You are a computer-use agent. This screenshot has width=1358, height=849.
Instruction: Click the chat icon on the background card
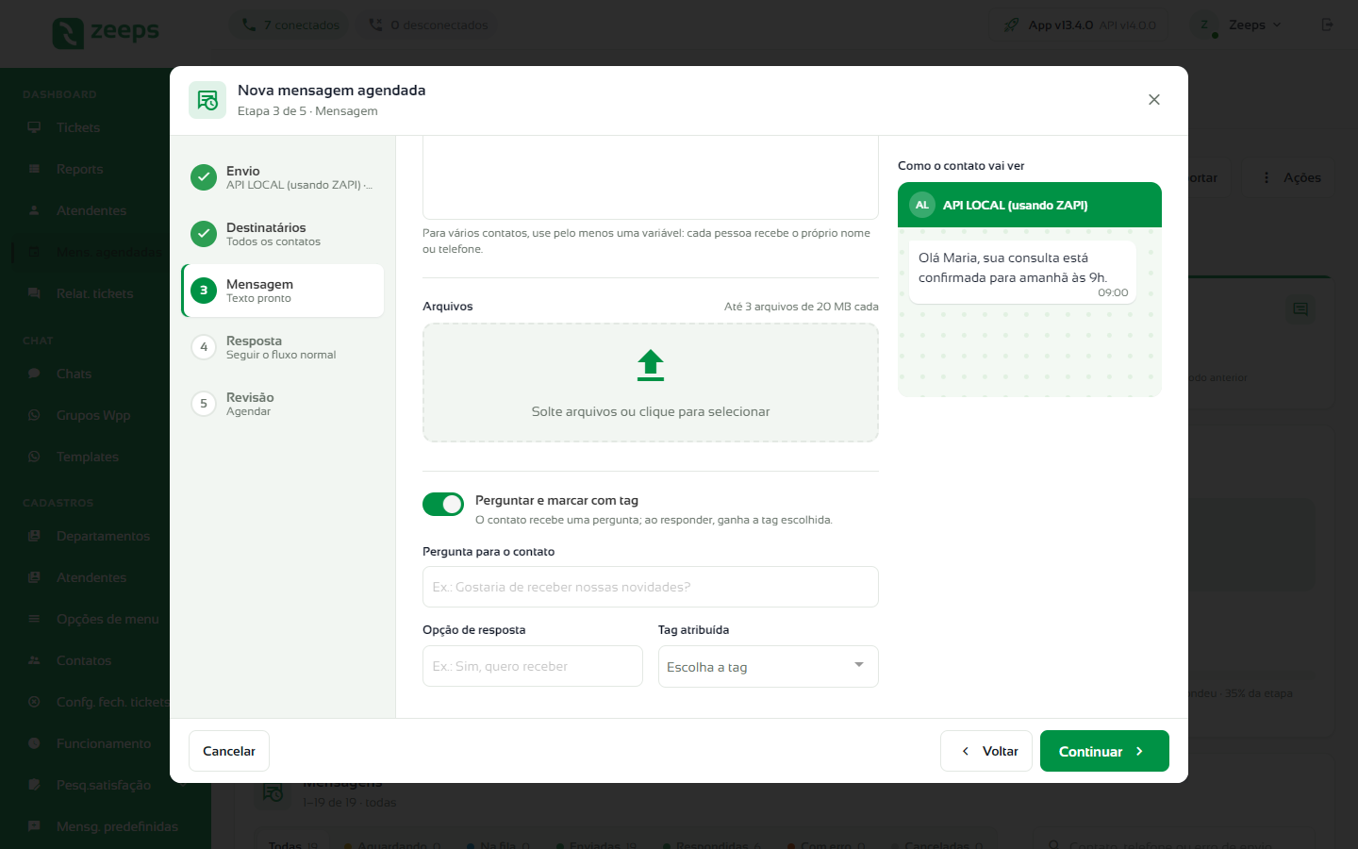(x=1300, y=309)
